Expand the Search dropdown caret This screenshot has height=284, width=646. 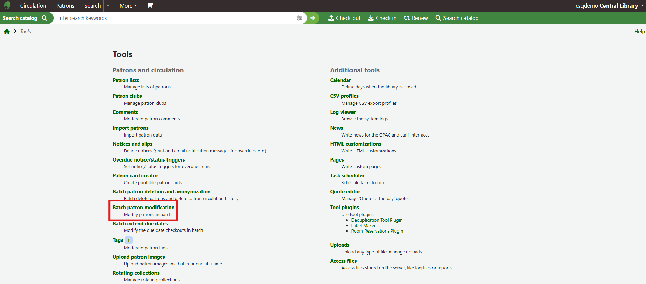pos(108,5)
